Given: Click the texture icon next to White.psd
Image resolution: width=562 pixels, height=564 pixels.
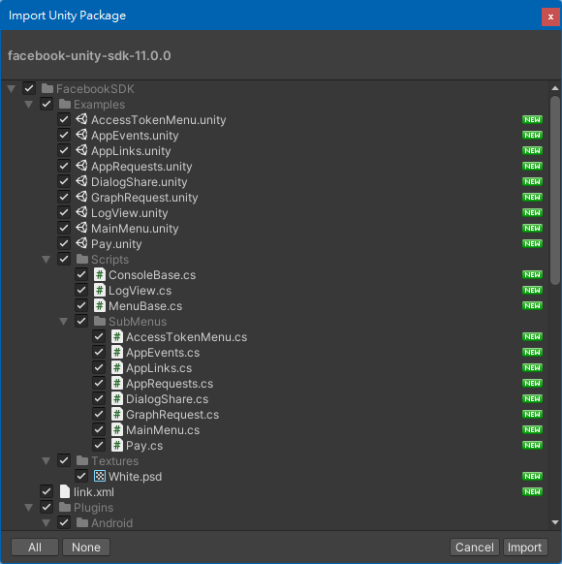Looking at the screenshot, I should pyautogui.click(x=100, y=476).
